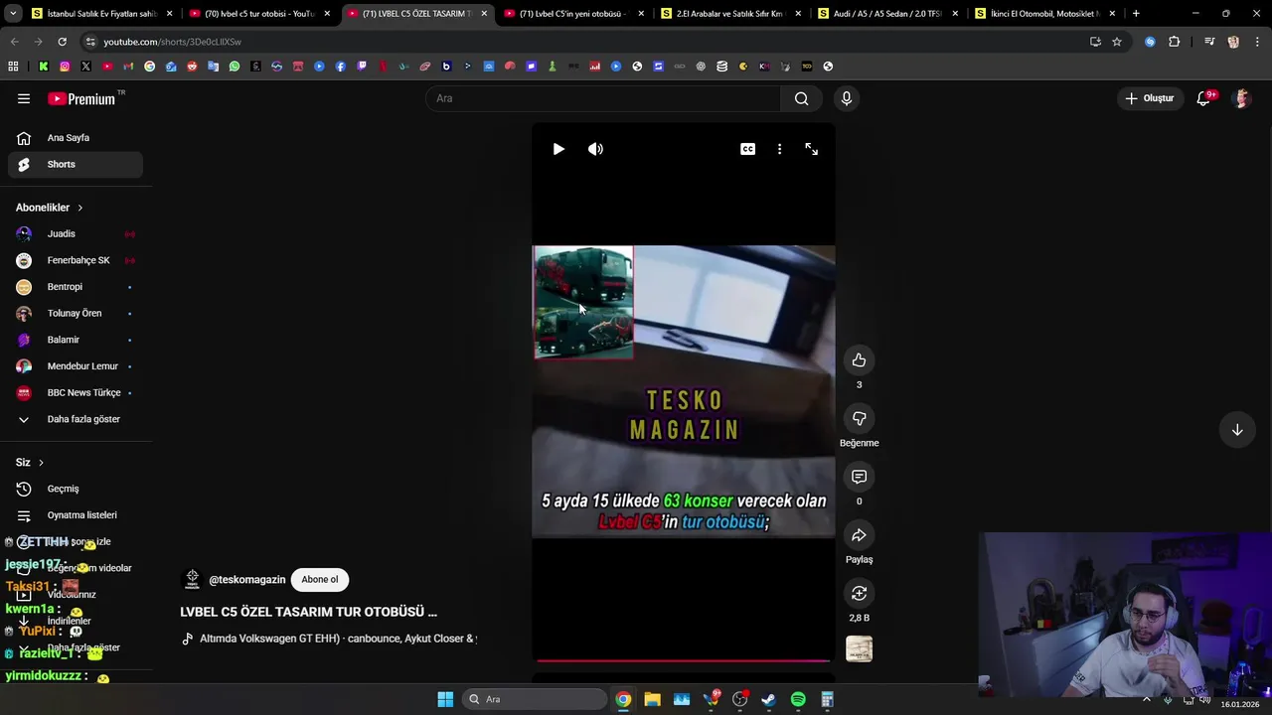
Task: Open Geçmiş watch history
Action: pyautogui.click(x=76, y=489)
